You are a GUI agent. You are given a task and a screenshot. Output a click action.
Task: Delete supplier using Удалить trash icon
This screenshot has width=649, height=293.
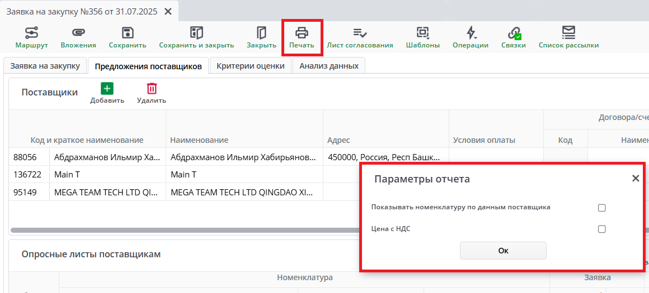click(152, 89)
